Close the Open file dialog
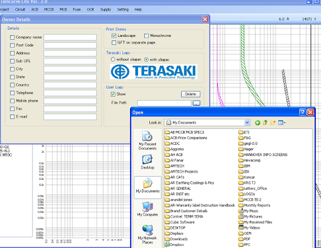This screenshot has width=321, height=248. click(310, 112)
